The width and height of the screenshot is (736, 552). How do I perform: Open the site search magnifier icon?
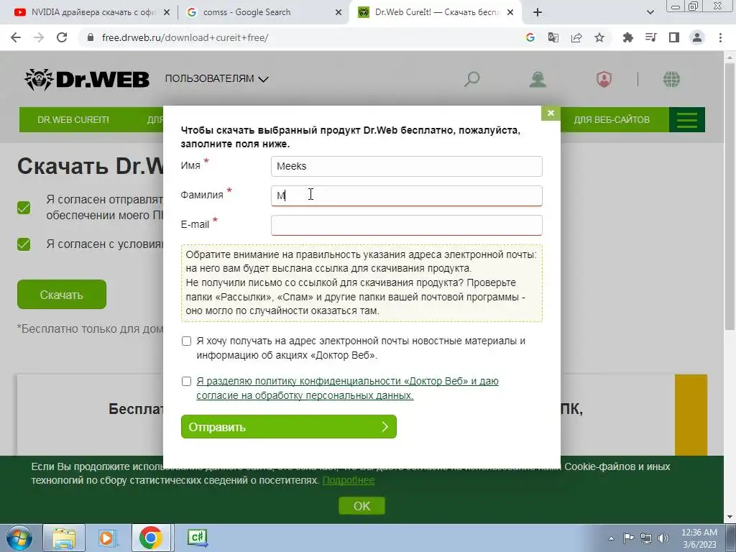[471, 79]
